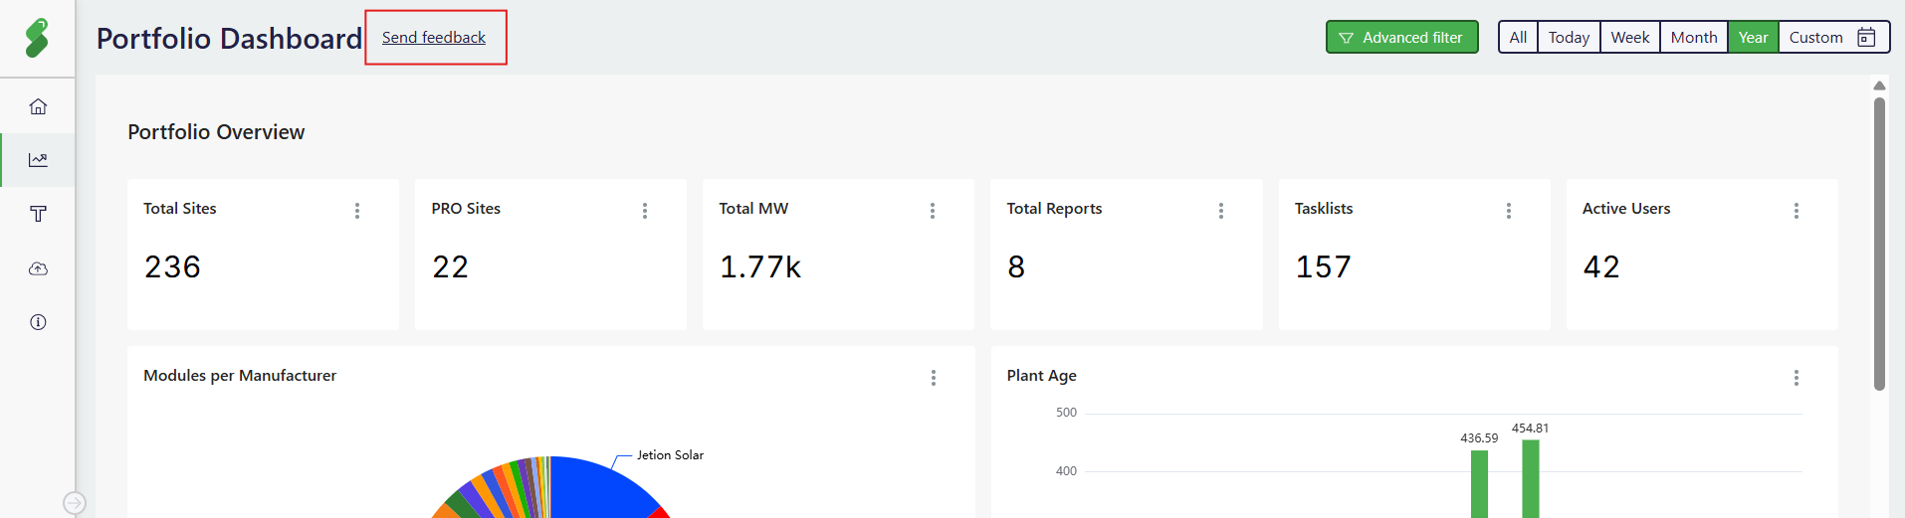Open Active Users card options menu

[x=1797, y=211]
